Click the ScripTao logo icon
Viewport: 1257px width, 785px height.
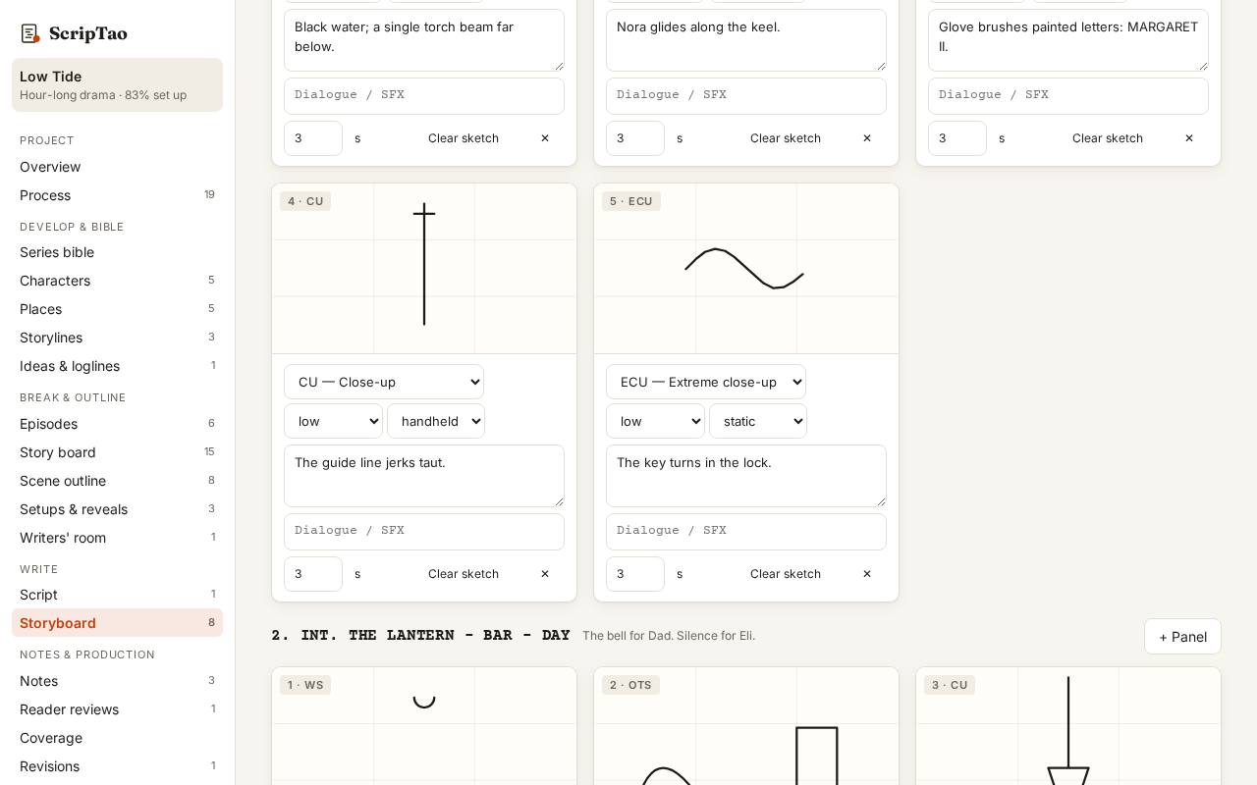tap(29, 34)
